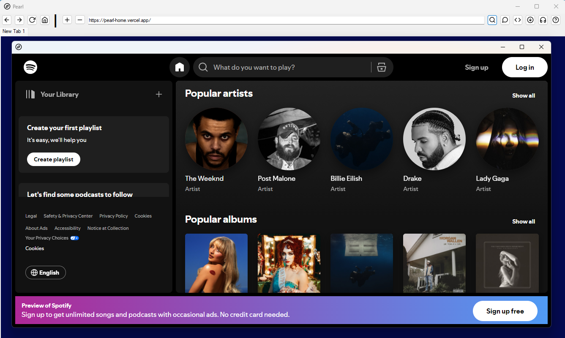Click the Sign up free button
The width and height of the screenshot is (565, 338).
coord(505,311)
